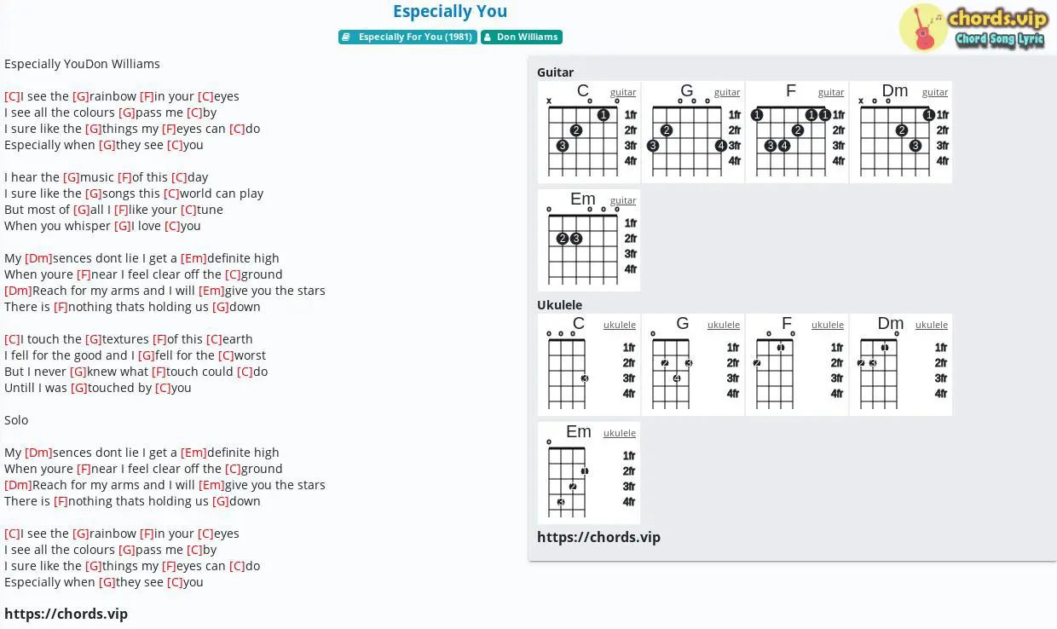Screen dimensions: 1057x629
Task: Open ukulele link above F chord
Action: 828,325
